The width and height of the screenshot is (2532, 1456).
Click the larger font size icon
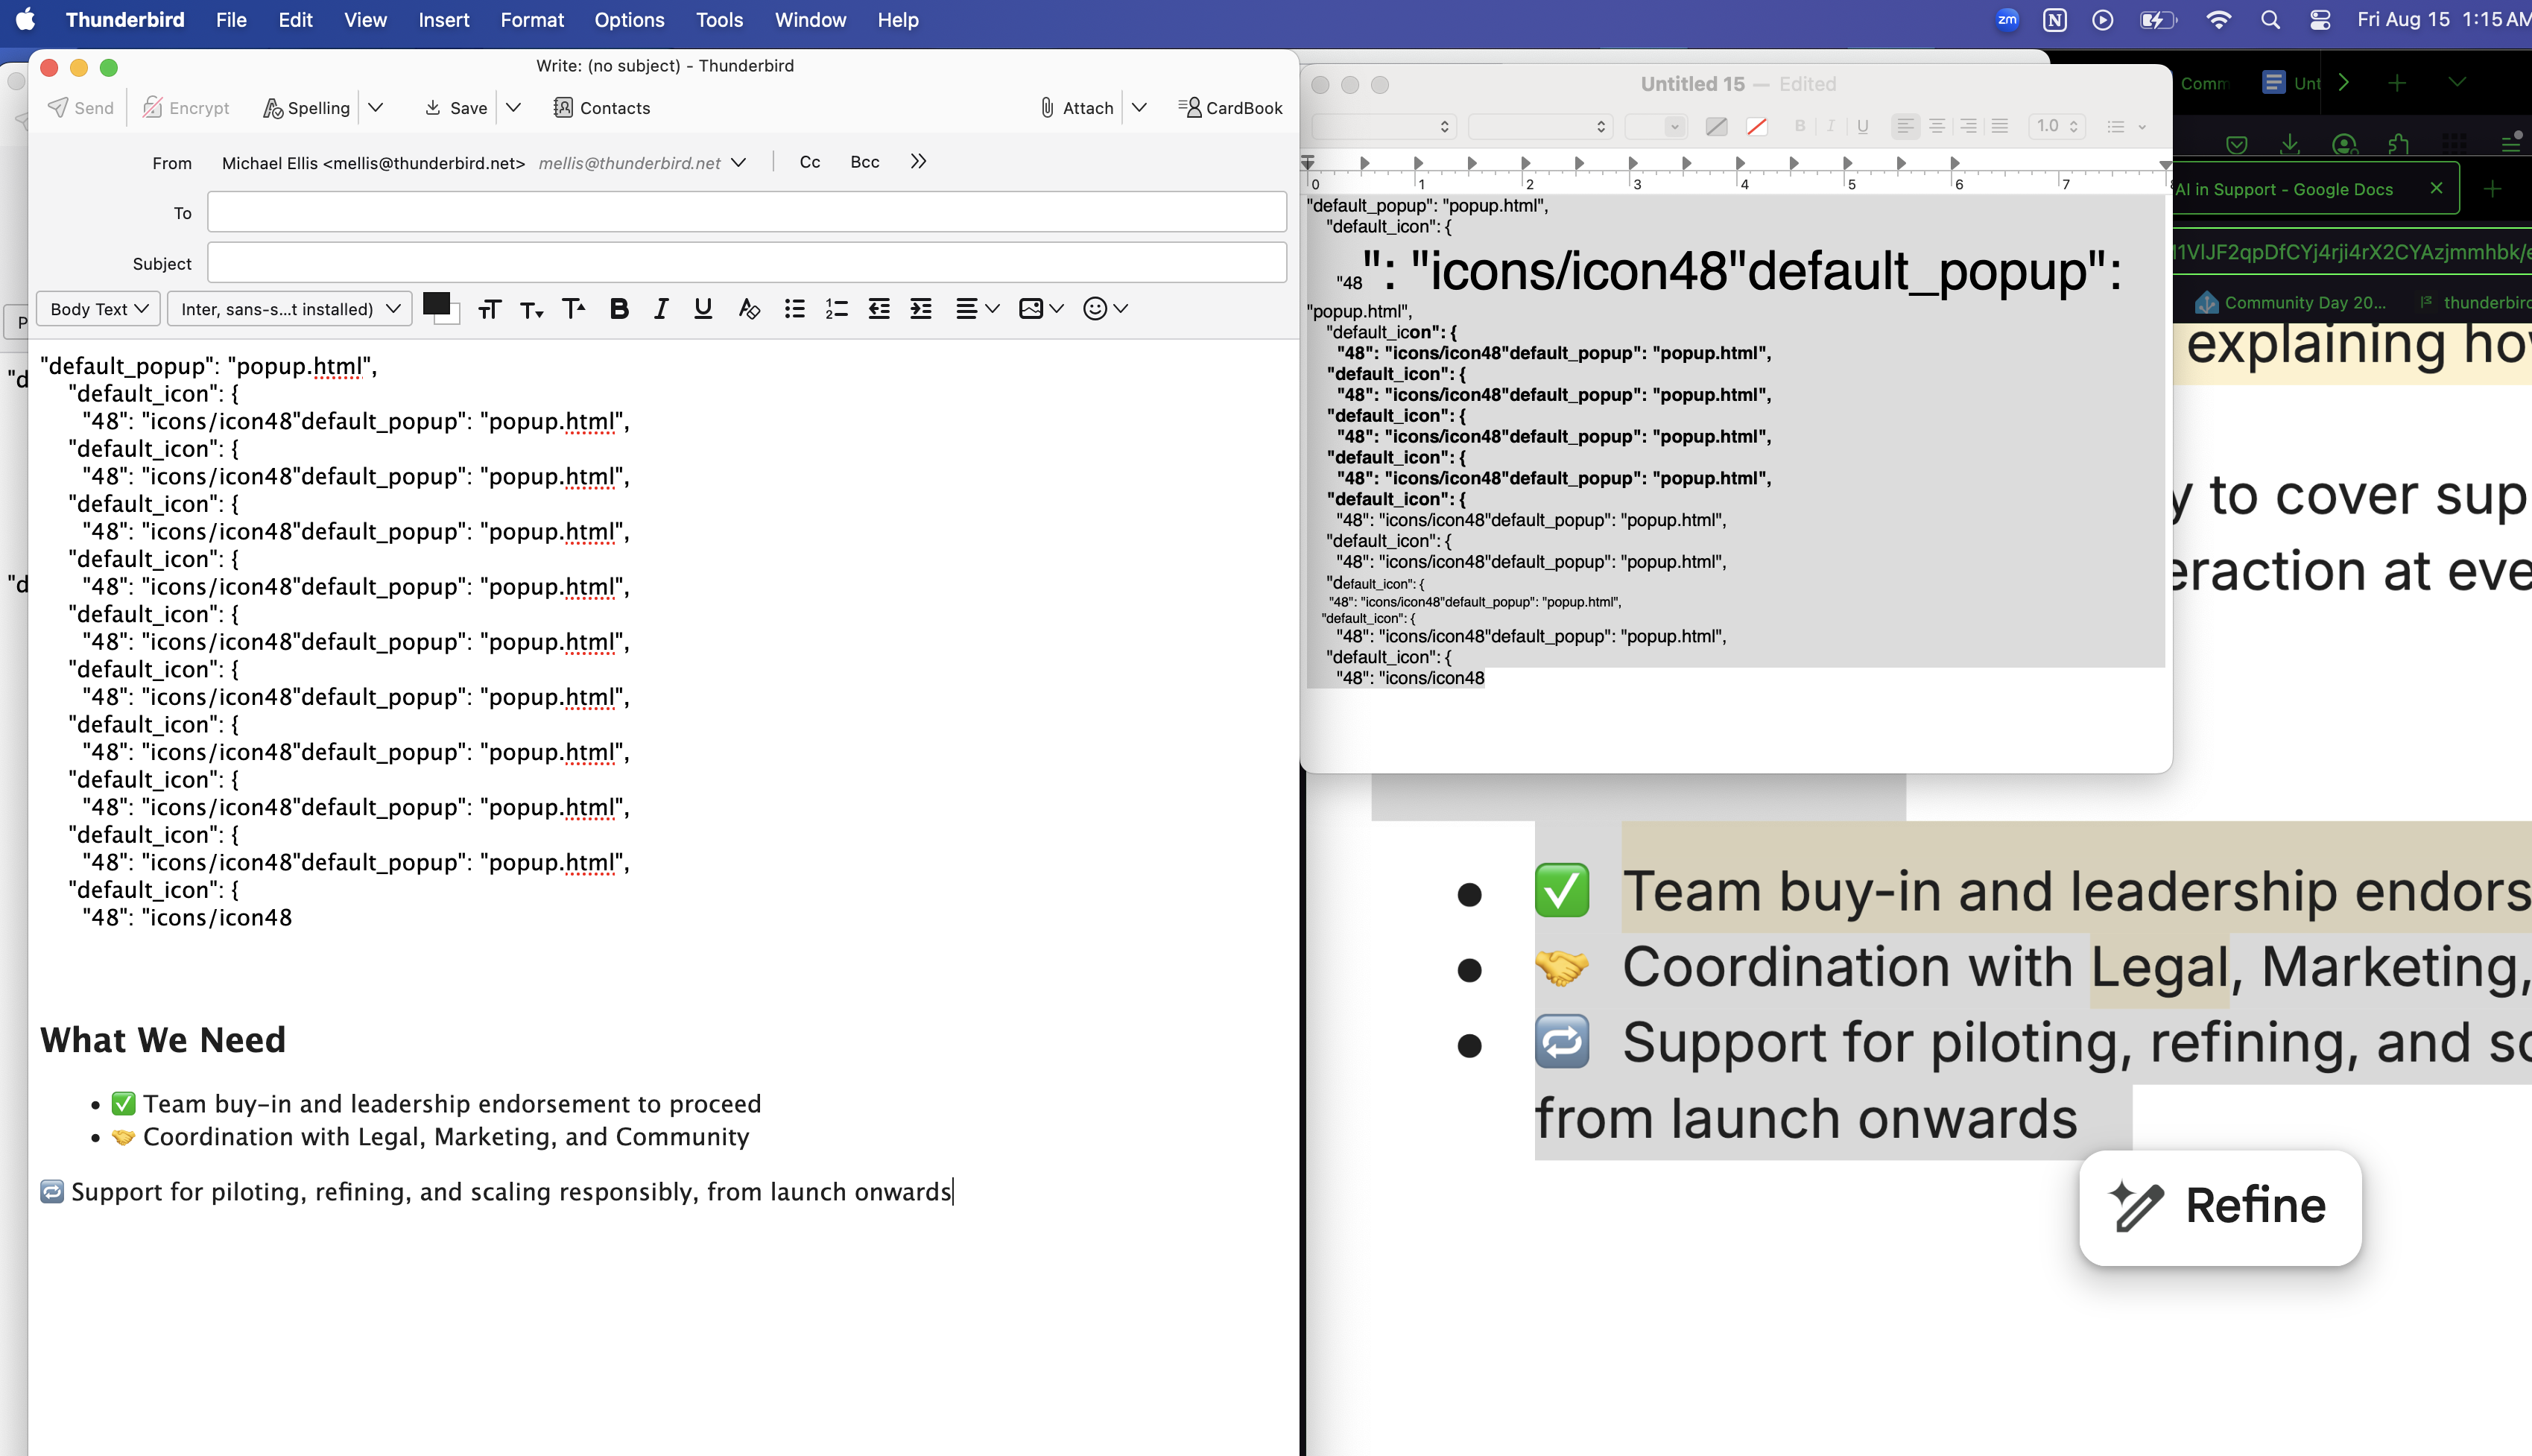tap(573, 309)
